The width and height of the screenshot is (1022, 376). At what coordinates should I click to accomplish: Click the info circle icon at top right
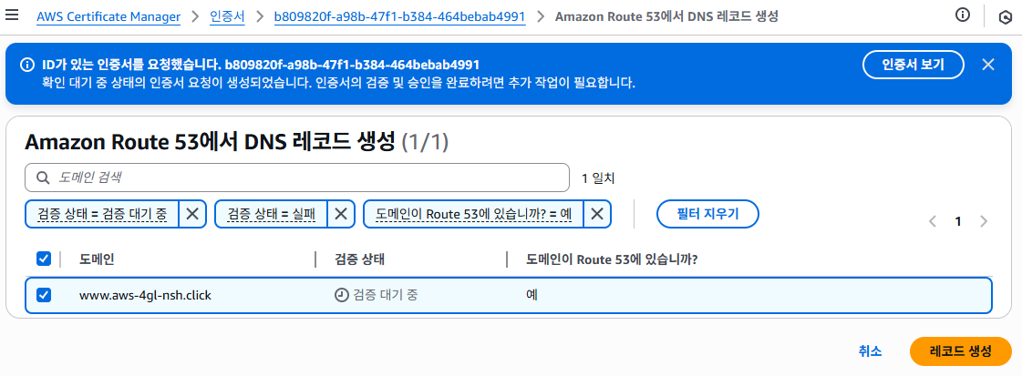pyautogui.click(x=963, y=15)
